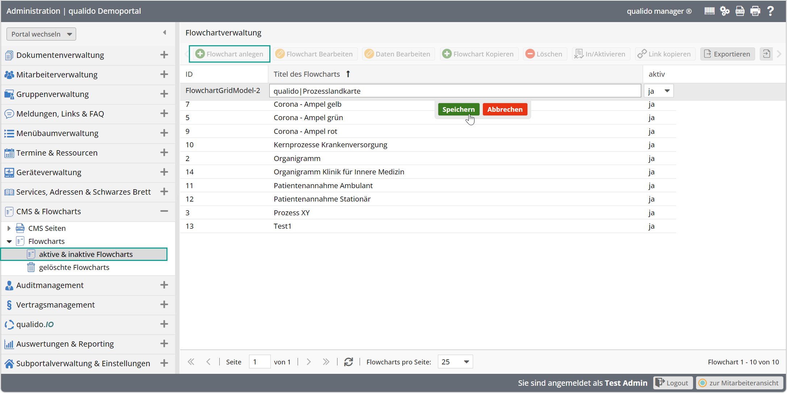Collapse CMS & Flowcharts section
787x393 pixels.
(x=164, y=211)
